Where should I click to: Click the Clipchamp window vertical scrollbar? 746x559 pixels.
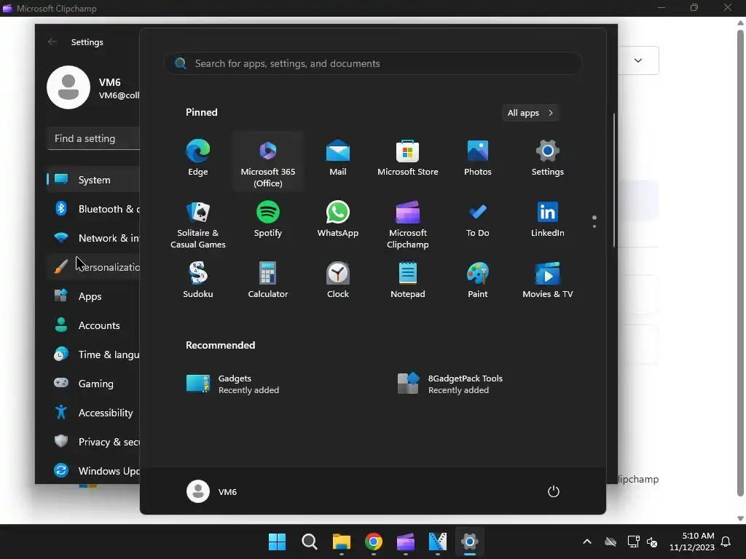[741, 263]
